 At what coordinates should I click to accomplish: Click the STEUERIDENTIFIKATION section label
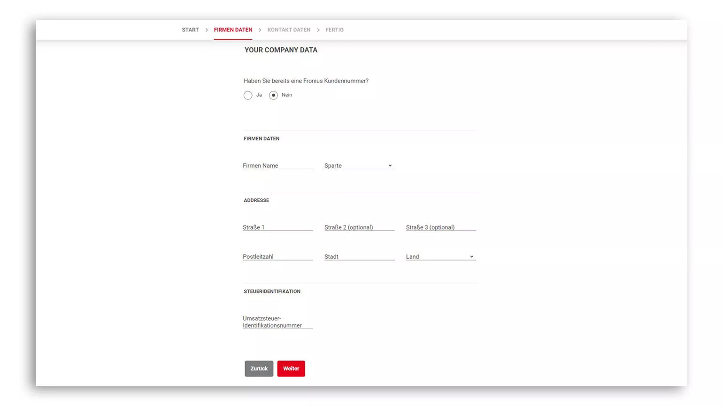tap(272, 291)
